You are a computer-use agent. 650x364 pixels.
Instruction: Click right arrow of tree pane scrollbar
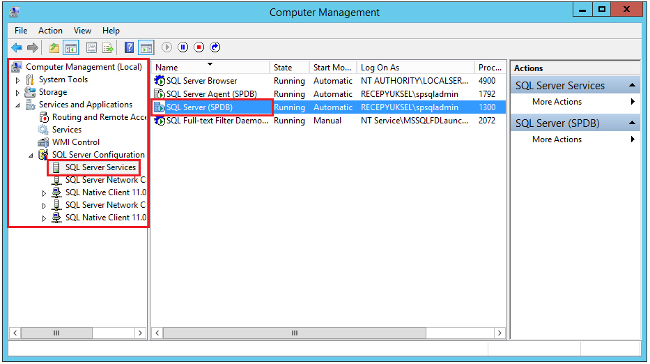coord(140,333)
